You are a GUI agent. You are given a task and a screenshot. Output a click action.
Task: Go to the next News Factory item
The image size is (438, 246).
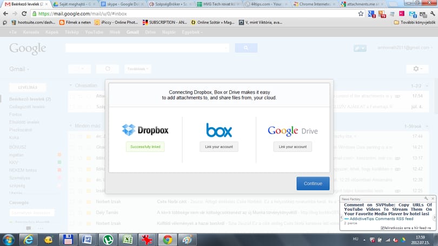(x=434, y=218)
